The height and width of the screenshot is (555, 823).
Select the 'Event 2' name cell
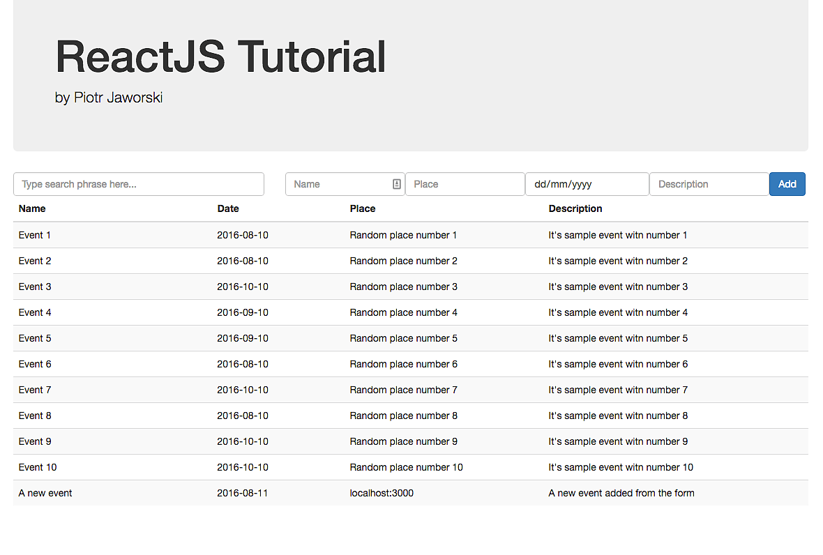pos(35,261)
